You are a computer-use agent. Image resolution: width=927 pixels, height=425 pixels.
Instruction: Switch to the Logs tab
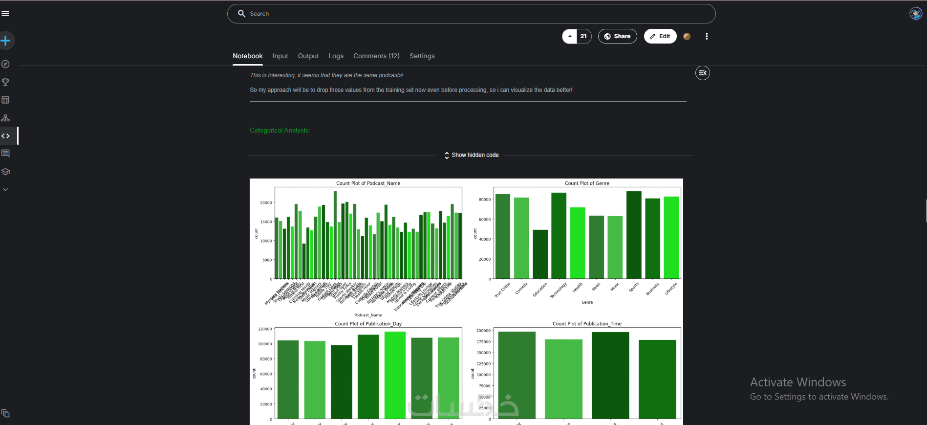(336, 56)
